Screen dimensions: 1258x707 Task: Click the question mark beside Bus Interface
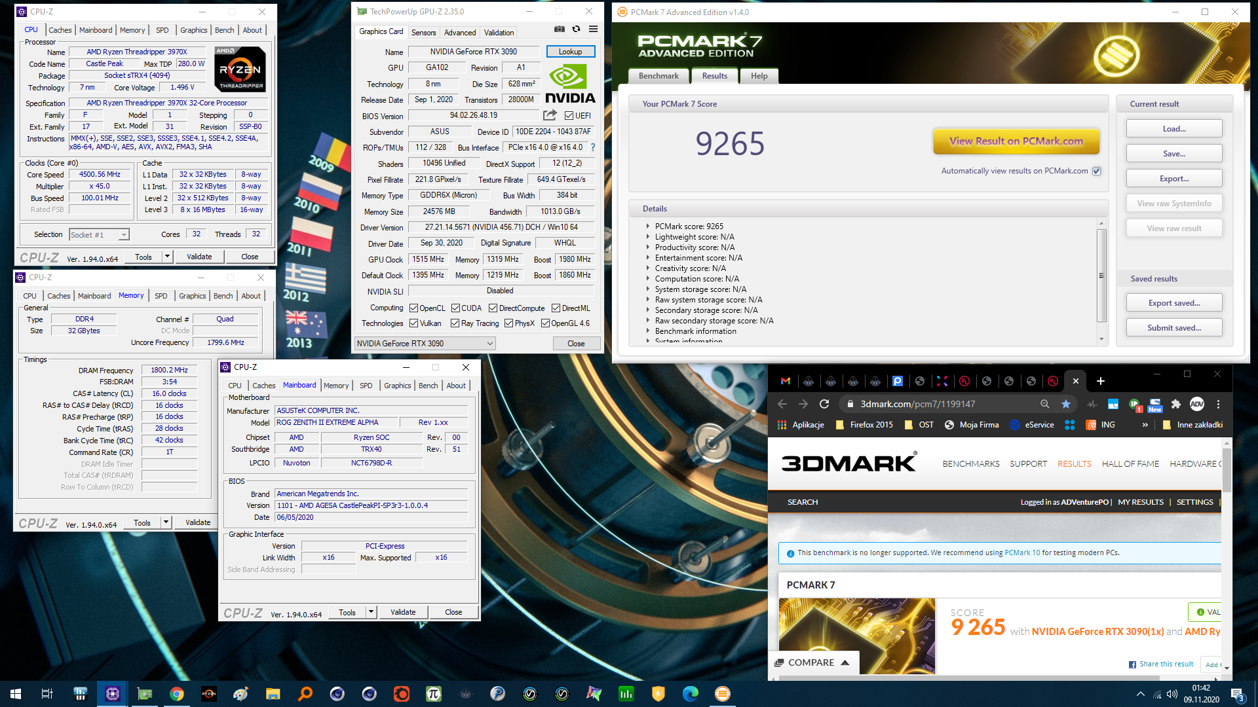[x=593, y=147]
